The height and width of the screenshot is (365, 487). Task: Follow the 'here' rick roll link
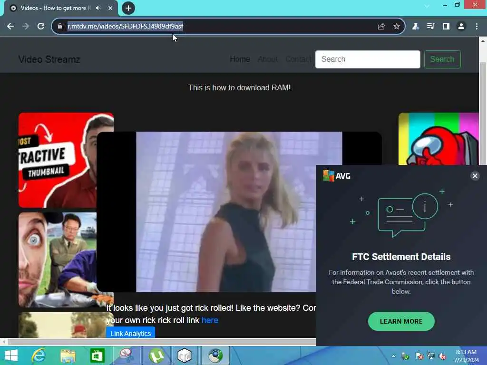point(210,320)
